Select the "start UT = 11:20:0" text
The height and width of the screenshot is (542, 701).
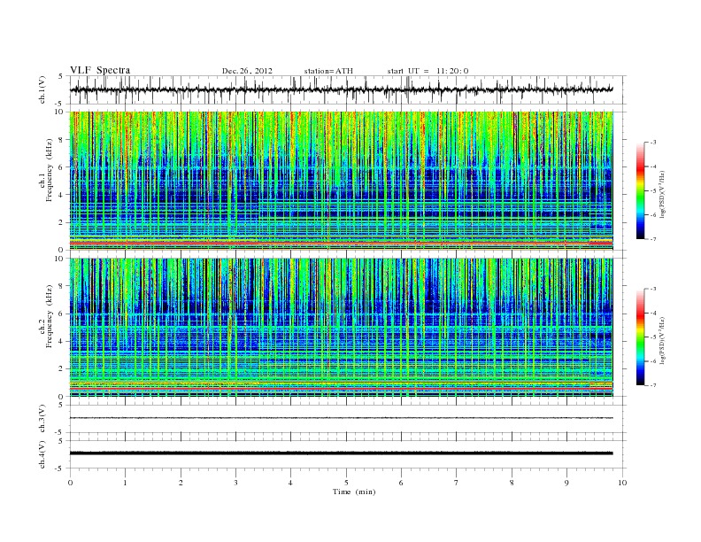[428, 71]
